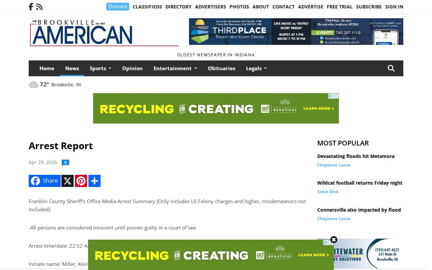The height and width of the screenshot is (270, 432).
Task: Click the cloudy weather icon
Action: [x=33, y=84]
